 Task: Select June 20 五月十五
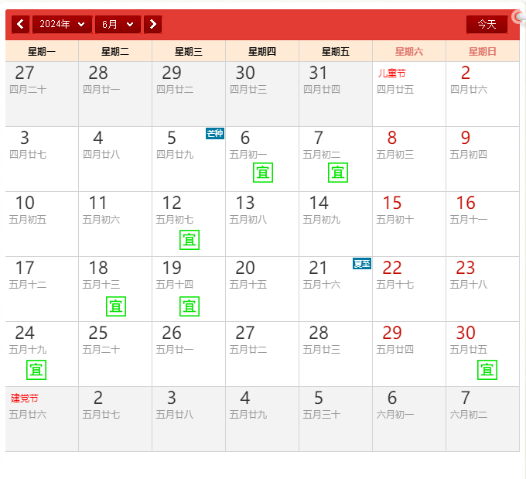click(x=262, y=289)
